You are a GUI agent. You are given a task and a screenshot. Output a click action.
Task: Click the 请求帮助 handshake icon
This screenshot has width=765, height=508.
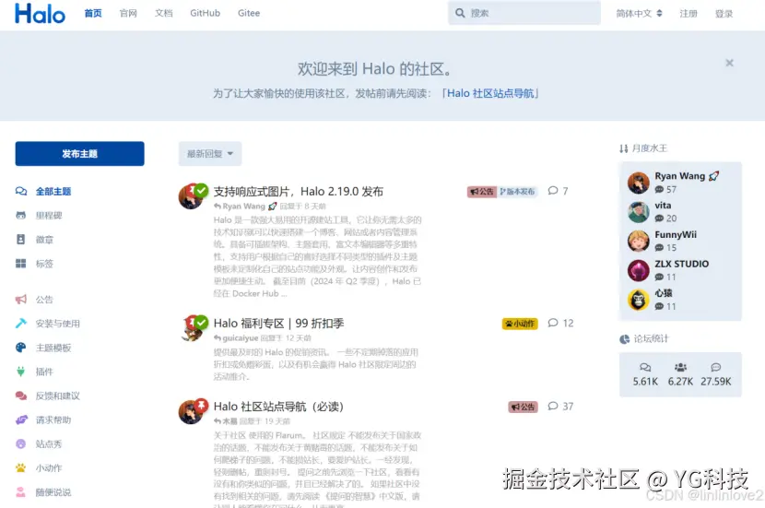21,419
